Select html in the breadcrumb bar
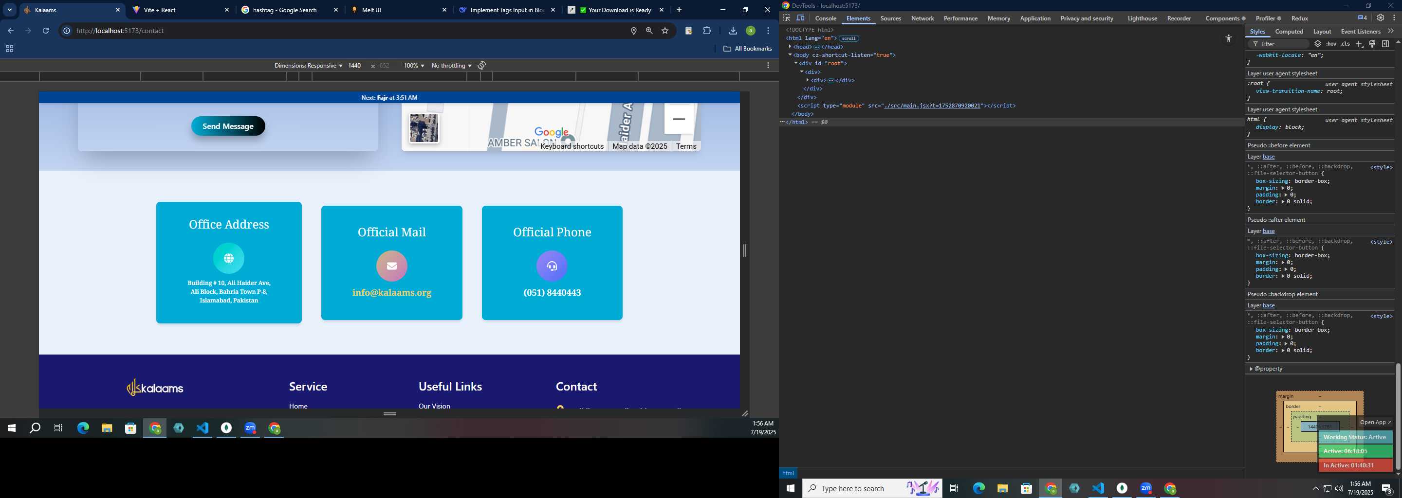The width and height of the screenshot is (1402, 498). [x=788, y=473]
